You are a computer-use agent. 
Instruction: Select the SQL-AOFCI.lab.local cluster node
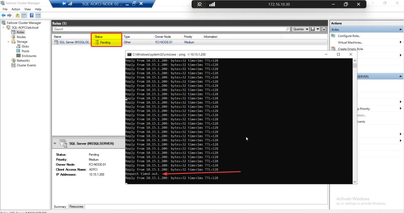tap(25, 27)
